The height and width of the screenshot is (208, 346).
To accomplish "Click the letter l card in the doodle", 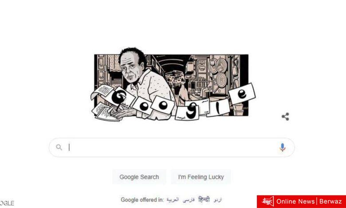I will [218, 108].
